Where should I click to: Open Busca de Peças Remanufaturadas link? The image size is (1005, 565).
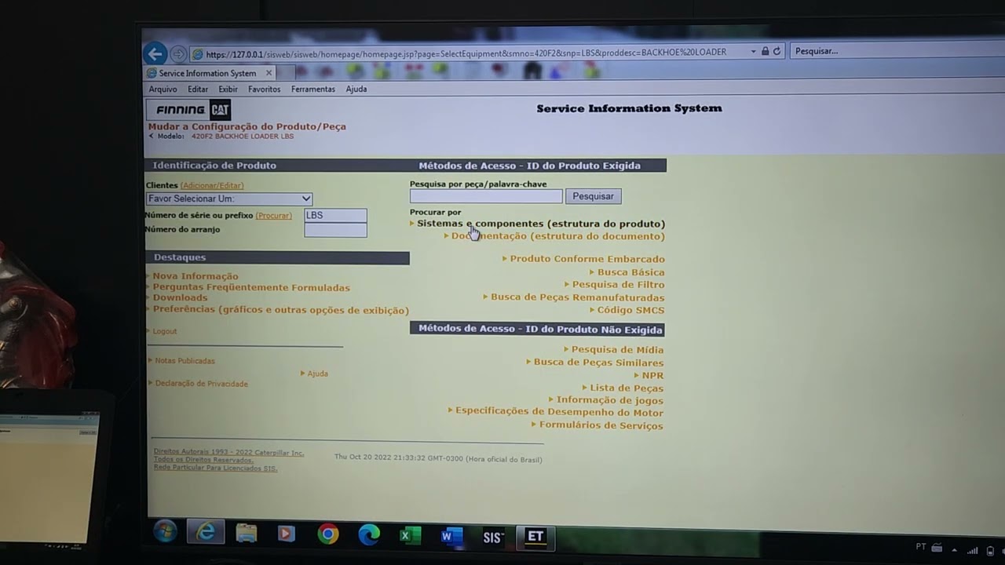pos(577,297)
